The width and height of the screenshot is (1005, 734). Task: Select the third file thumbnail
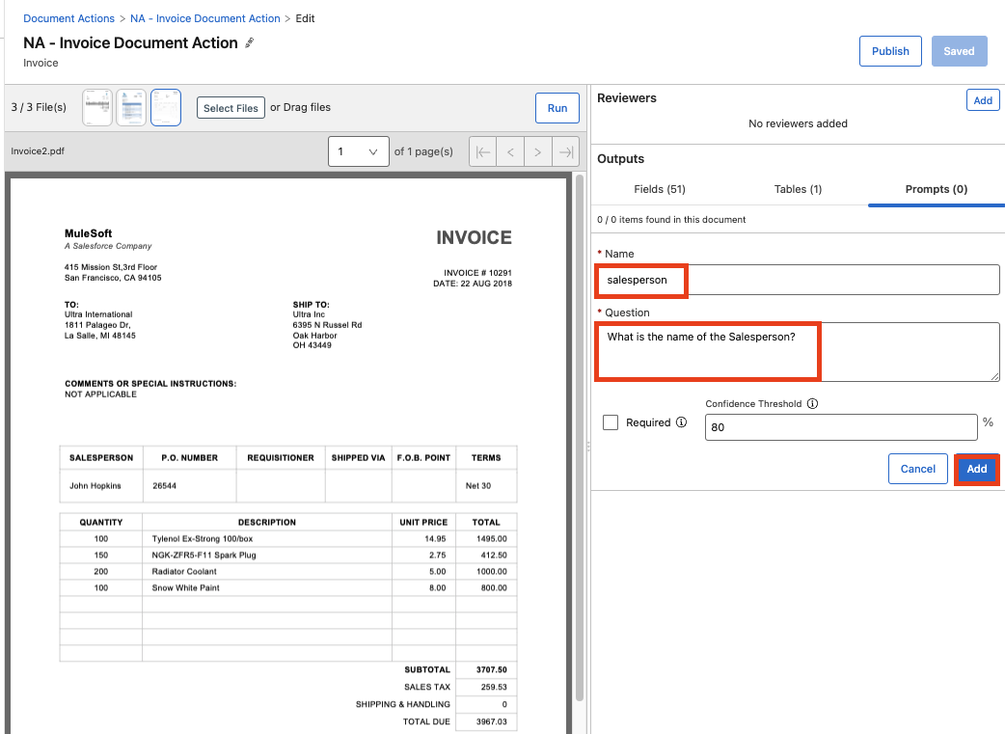[165, 107]
